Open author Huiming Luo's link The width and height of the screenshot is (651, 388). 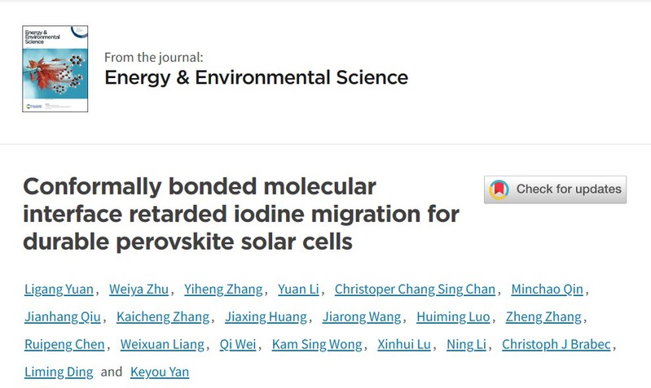coord(452,317)
